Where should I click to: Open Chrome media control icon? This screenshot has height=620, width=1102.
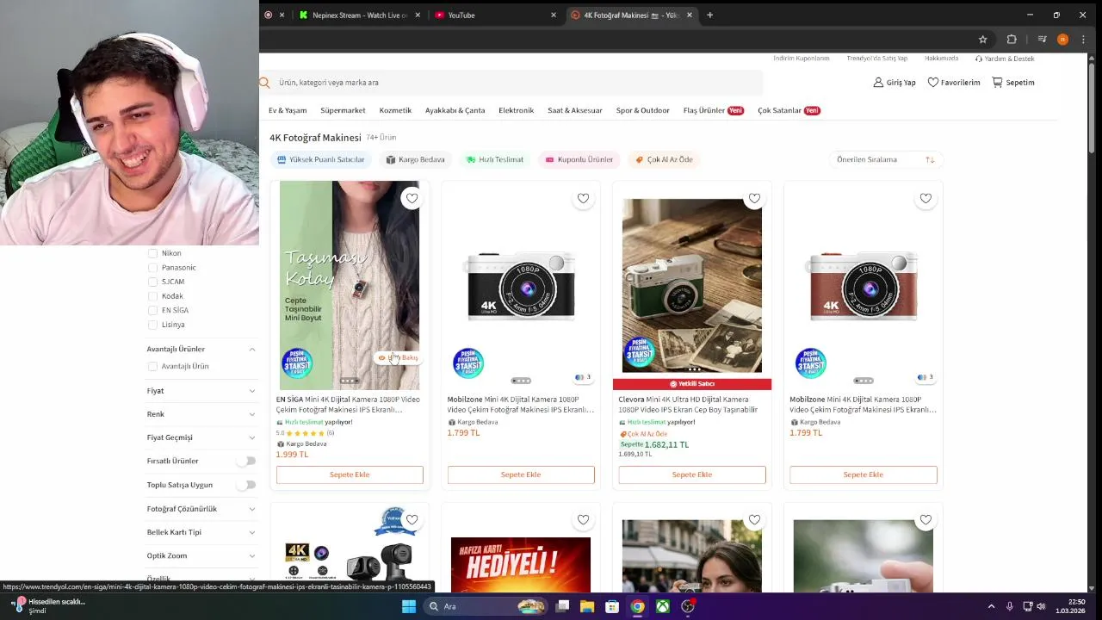(1042, 39)
